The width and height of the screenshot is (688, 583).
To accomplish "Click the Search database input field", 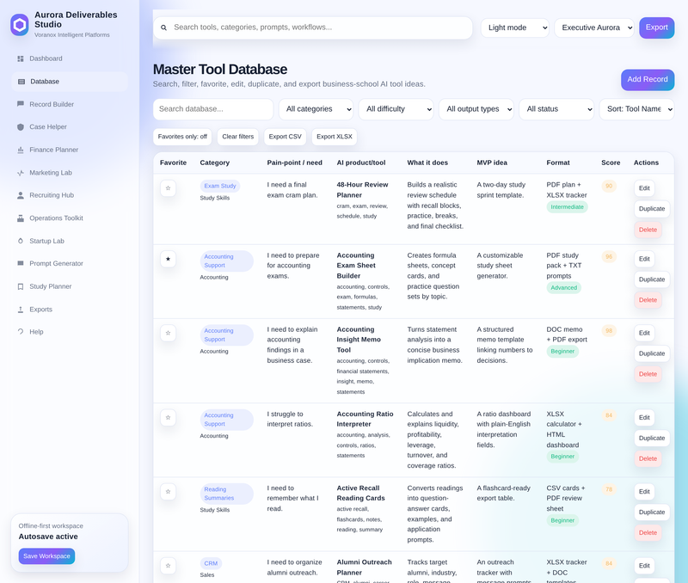I will point(212,109).
